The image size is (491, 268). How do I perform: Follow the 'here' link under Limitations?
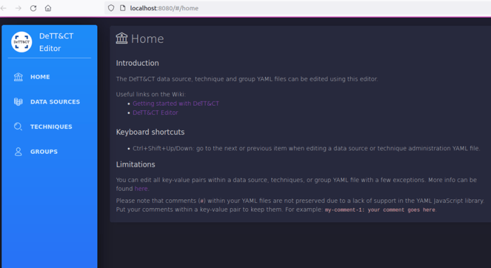point(141,189)
